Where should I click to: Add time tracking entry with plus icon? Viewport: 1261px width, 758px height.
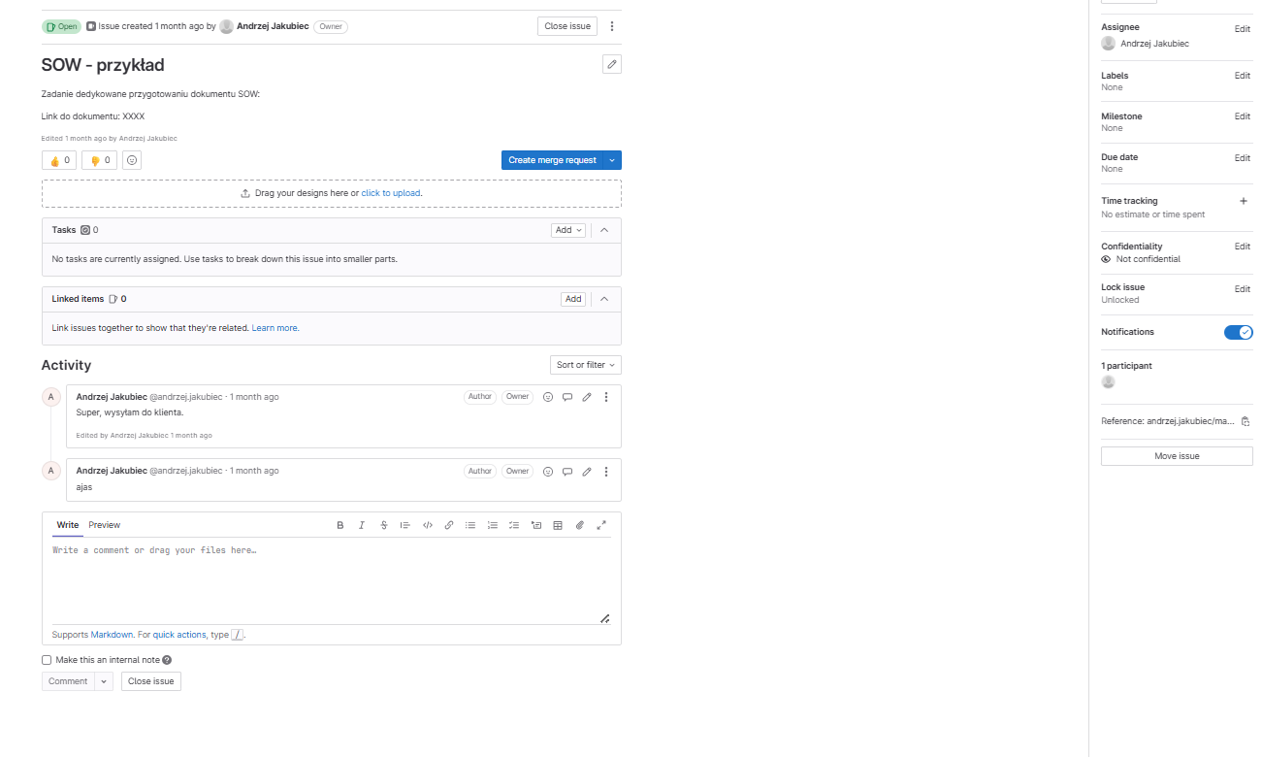(1244, 201)
